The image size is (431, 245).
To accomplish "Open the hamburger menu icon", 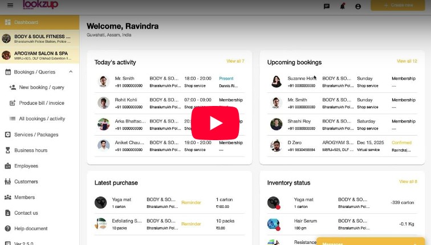I will (10, 6).
